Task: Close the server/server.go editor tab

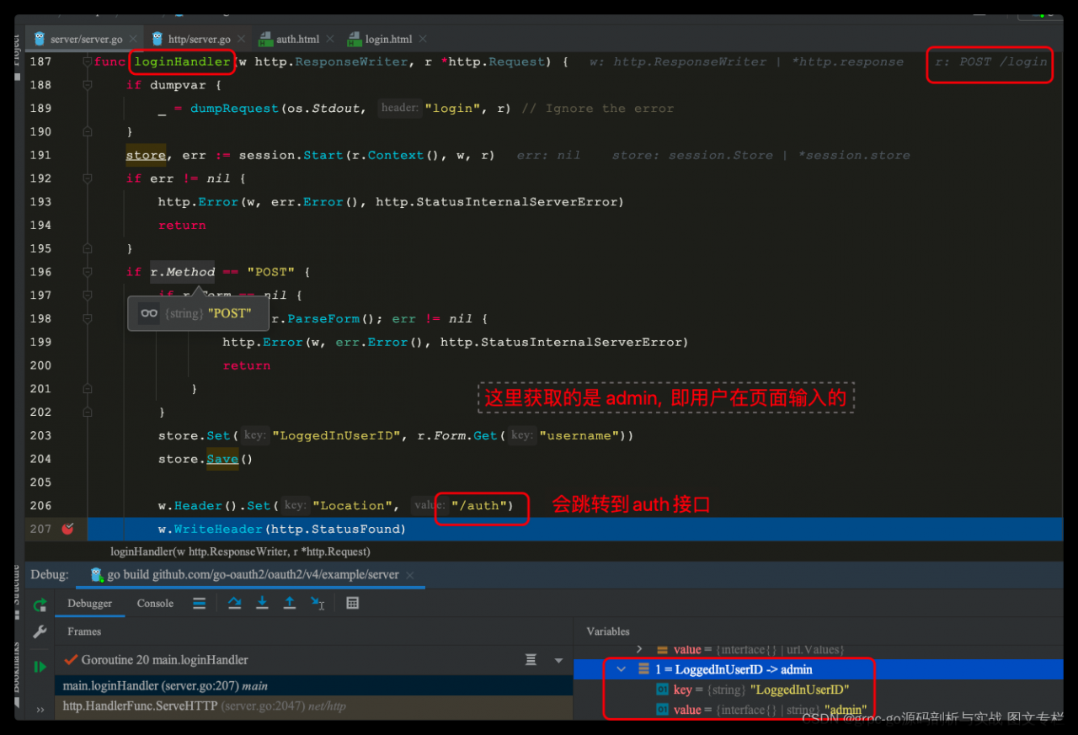Action: pyautogui.click(x=134, y=39)
